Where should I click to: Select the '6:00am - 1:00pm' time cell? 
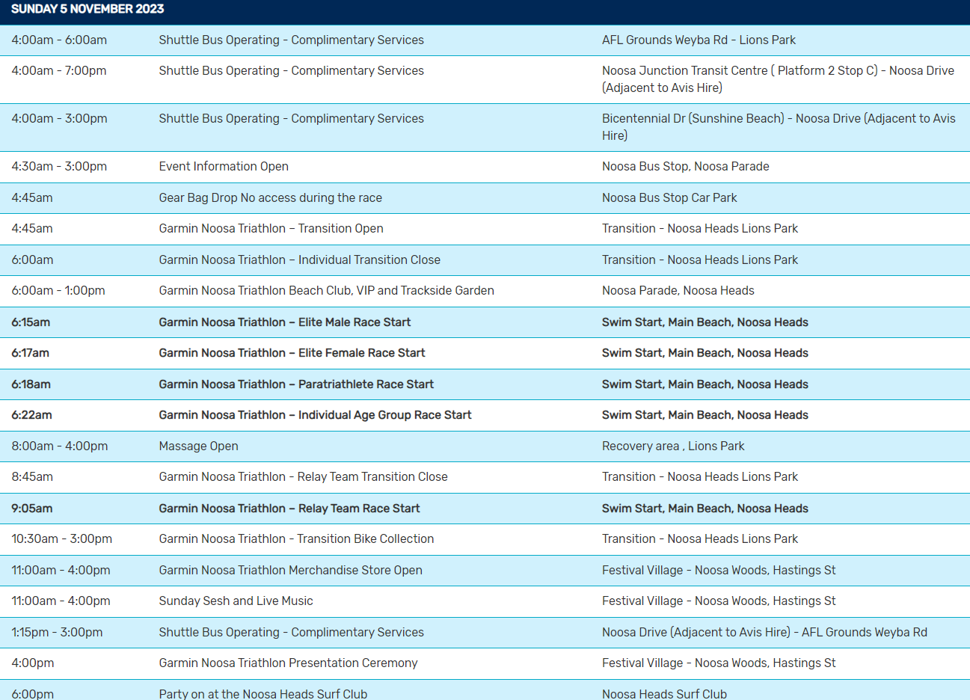coord(58,291)
